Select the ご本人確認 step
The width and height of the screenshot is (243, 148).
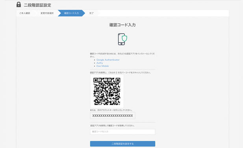[x=25, y=13]
